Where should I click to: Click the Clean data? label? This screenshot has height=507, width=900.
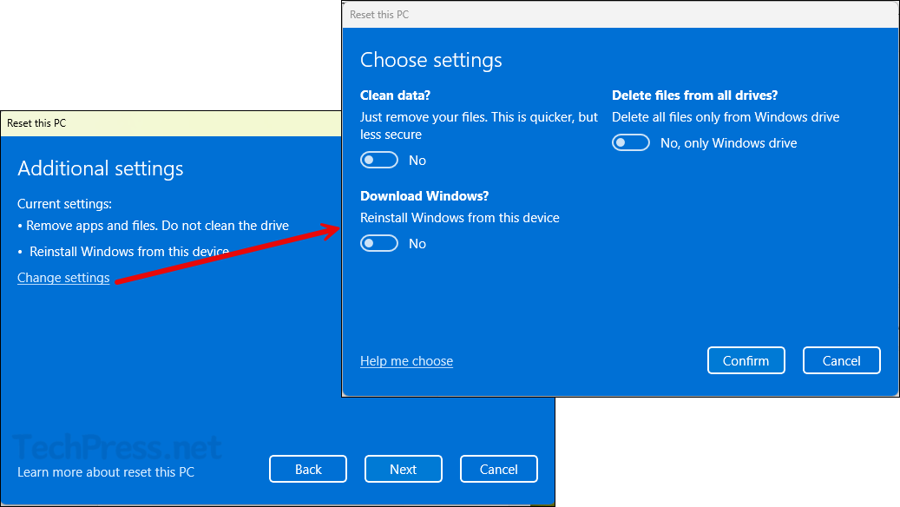click(395, 95)
